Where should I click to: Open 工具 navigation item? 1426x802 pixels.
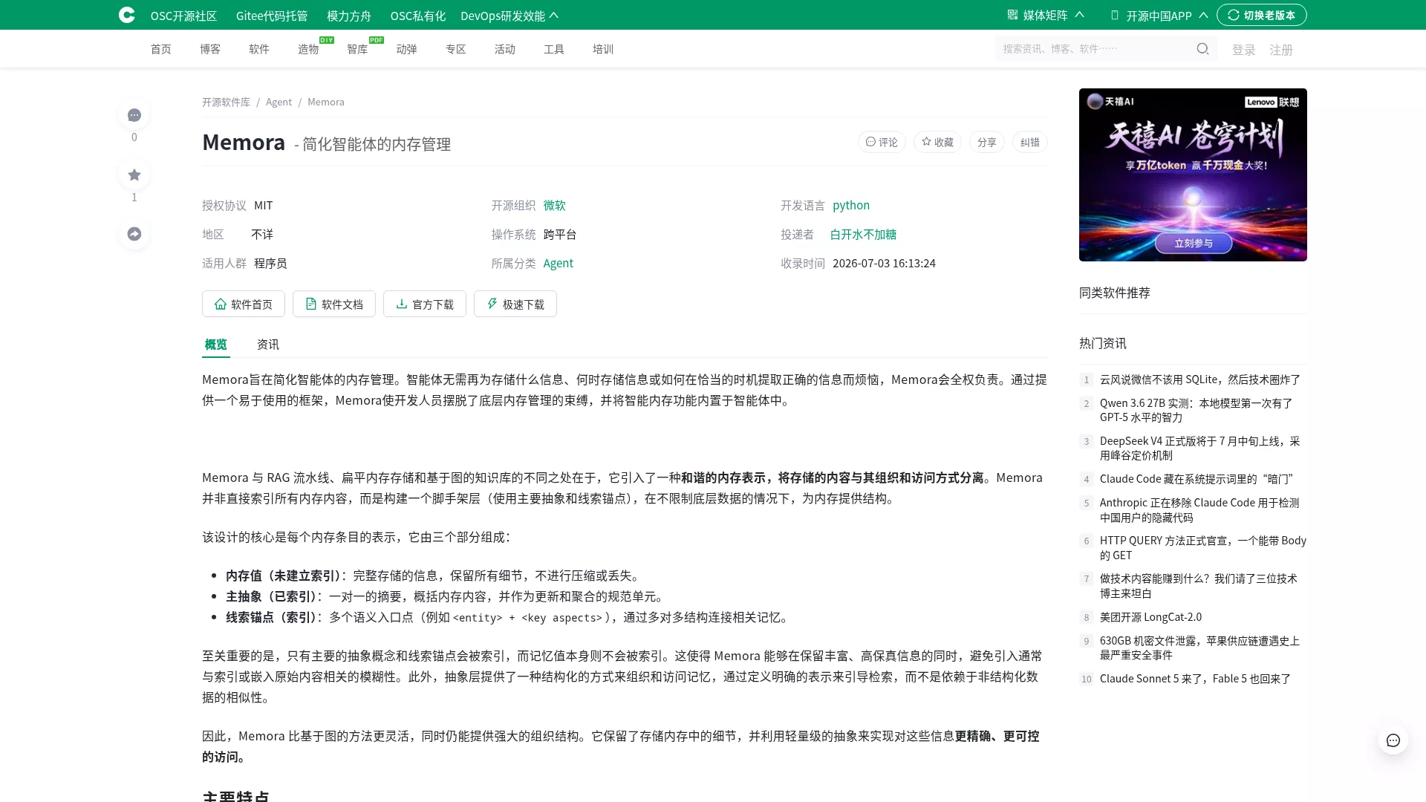[x=553, y=49]
